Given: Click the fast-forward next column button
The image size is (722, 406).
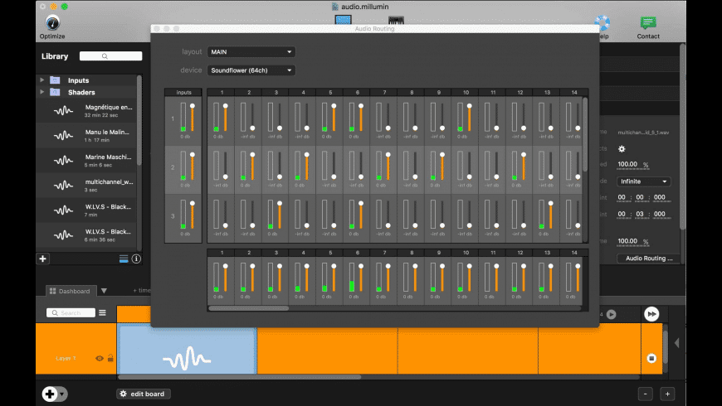Looking at the screenshot, I should click(x=651, y=314).
